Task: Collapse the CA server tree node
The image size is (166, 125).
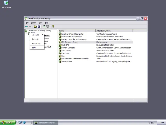Action: (x=26, y=33)
